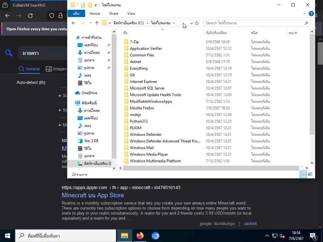Viewport: 323px width, 242px height.
Task: Select the nodejs folder icon
Action: point(126,115)
